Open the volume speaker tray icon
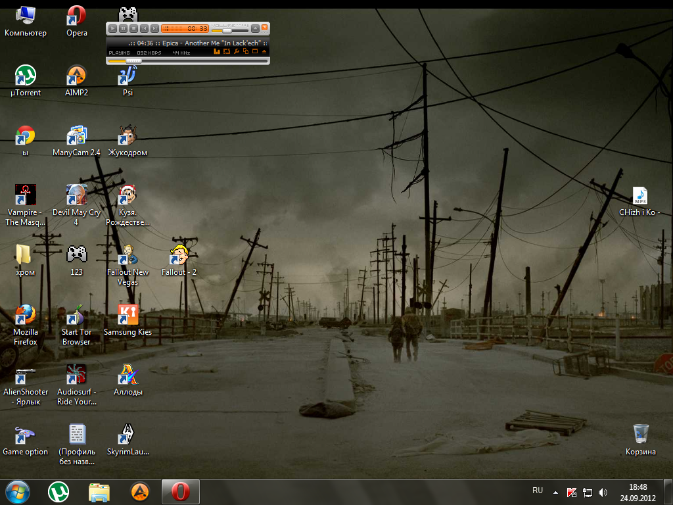673x505 pixels. click(603, 493)
